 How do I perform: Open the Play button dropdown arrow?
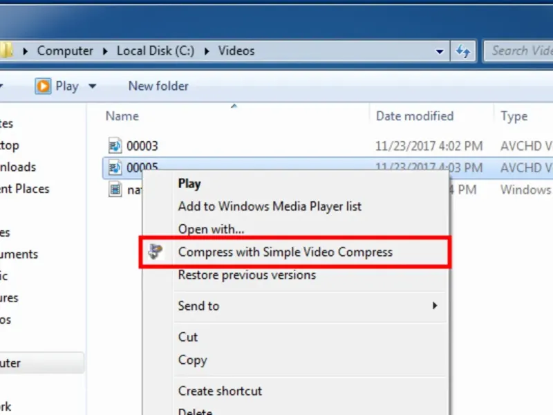[x=93, y=86]
